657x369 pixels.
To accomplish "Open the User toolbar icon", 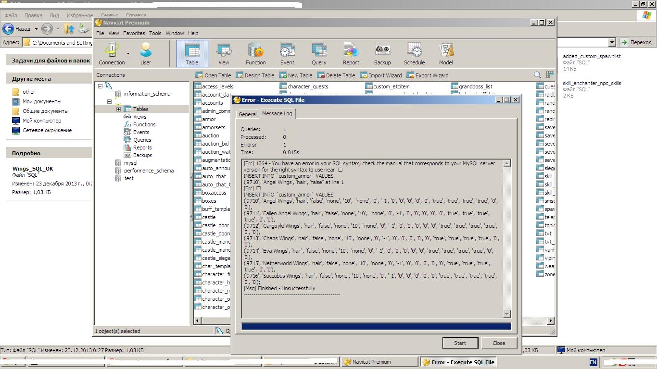I will coord(146,53).
